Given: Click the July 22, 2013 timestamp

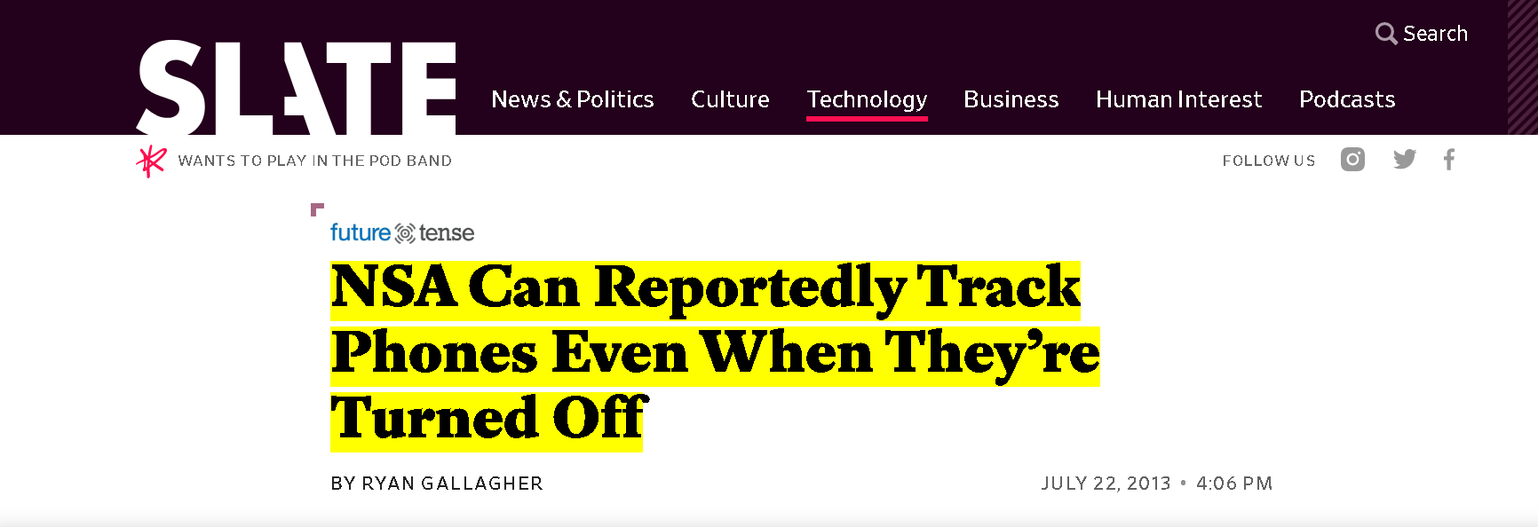Looking at the screenshot, I should (x=1106, y=484).
